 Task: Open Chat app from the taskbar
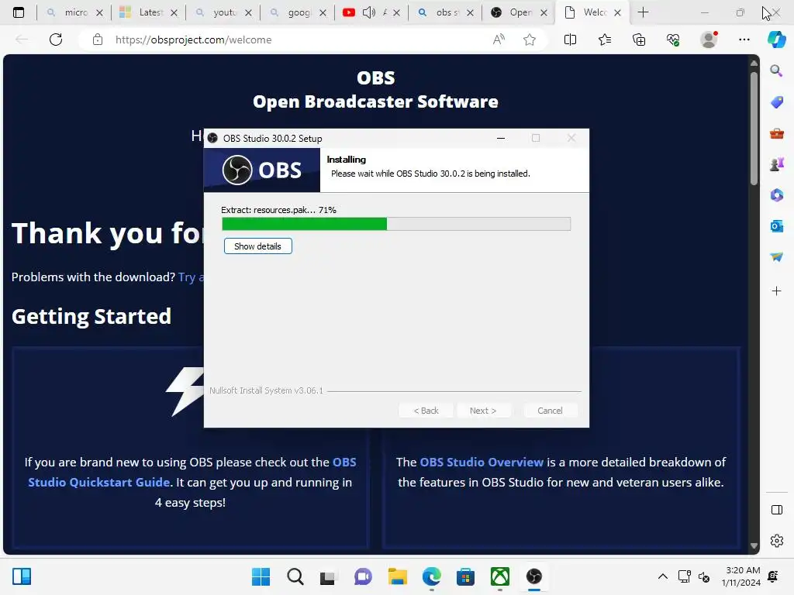[363, 576]
